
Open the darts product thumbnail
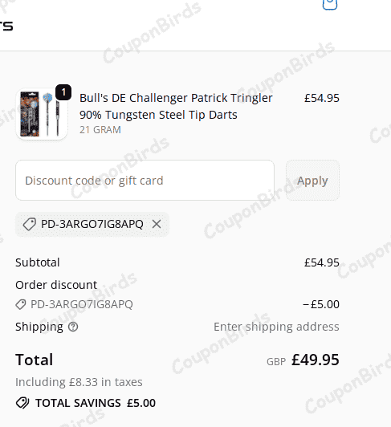pos(42,114)
